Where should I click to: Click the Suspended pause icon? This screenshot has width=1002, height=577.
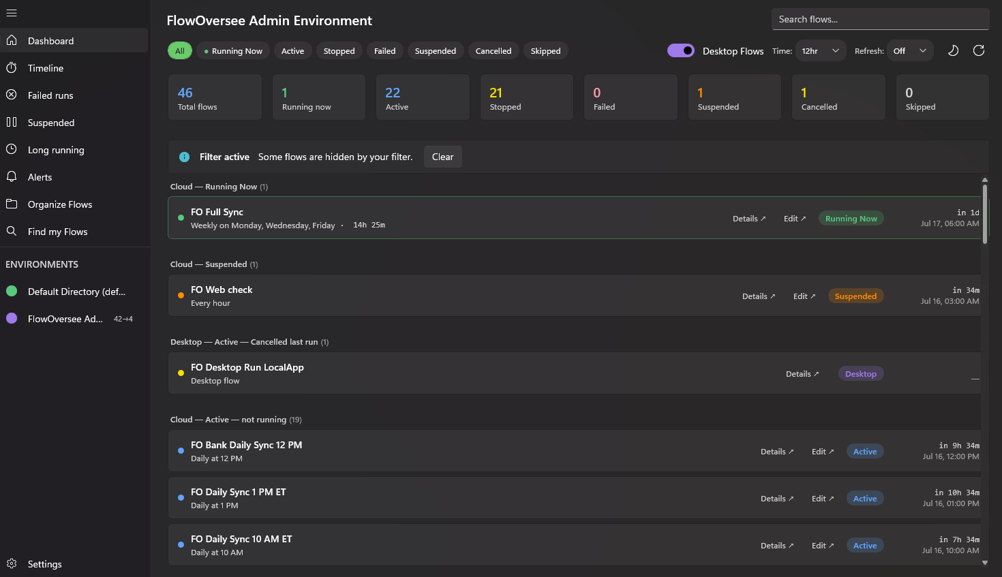(12, 123)
